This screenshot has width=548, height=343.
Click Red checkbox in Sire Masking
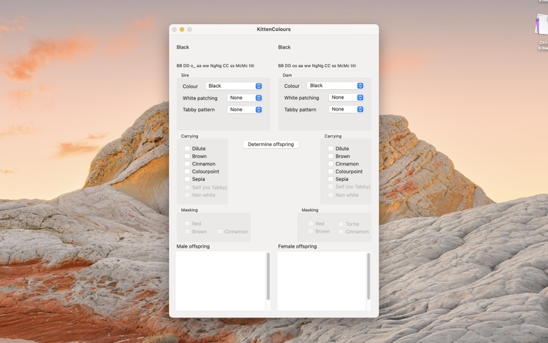[x=187, y=224]
